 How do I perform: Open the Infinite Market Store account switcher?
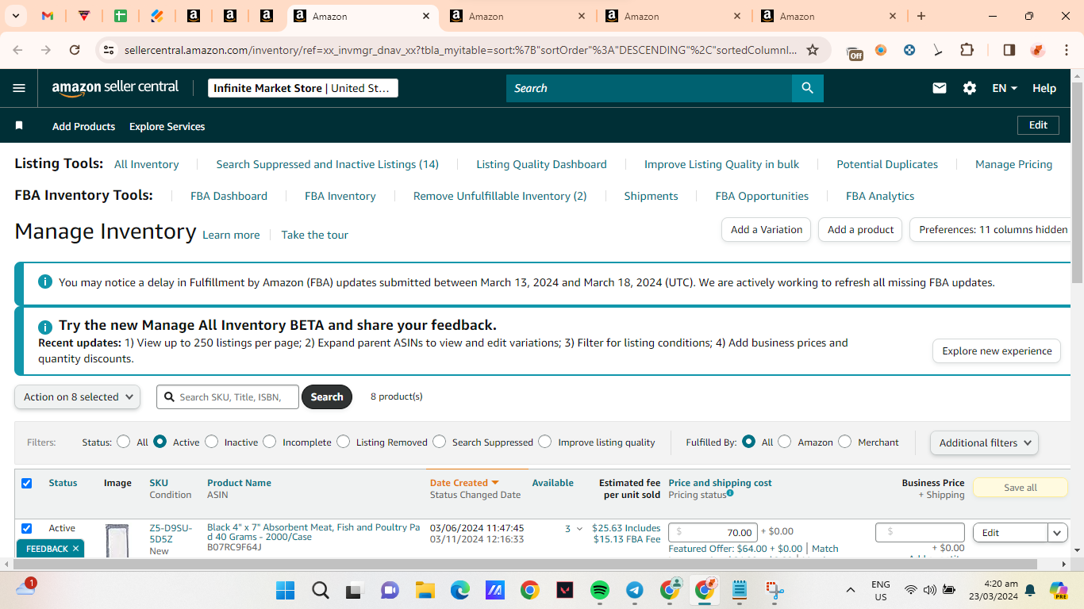(x=303, y=88)
